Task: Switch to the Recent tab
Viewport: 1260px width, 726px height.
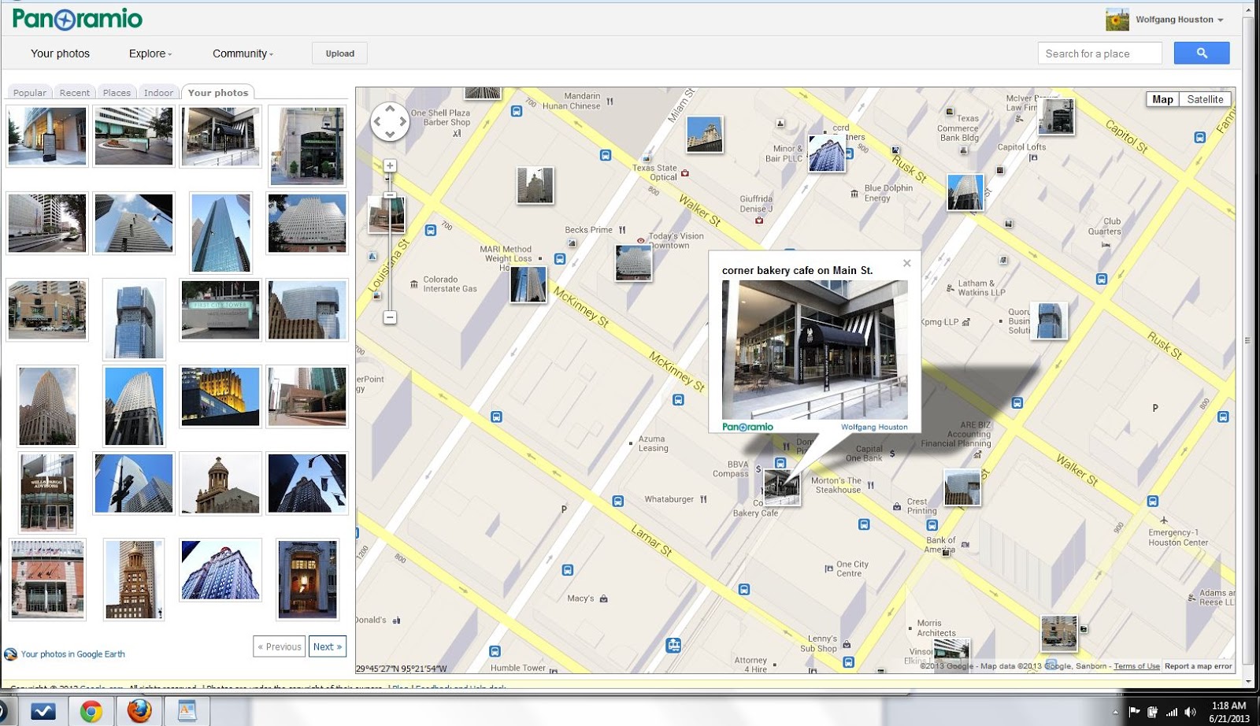Action: click(75, 92)
